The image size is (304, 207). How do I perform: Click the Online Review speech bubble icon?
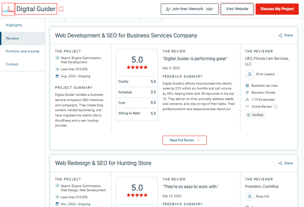(x=247, y=106)
